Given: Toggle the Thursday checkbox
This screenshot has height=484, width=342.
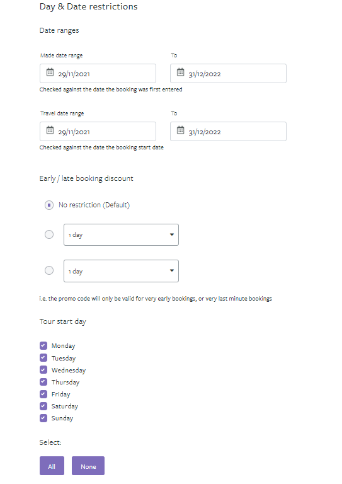Looking at the screenshot, I should pos(43,382).
